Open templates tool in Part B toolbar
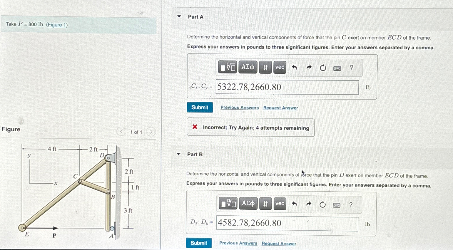 pyautogui.click(x=228, y=204)
